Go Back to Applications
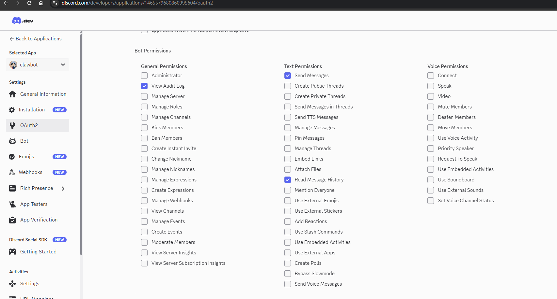Image resolution: width=557 pixels, height=299 pixels. (35, 39)
